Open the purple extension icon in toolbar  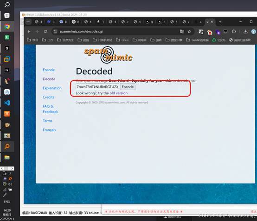(x=218, y=32)
